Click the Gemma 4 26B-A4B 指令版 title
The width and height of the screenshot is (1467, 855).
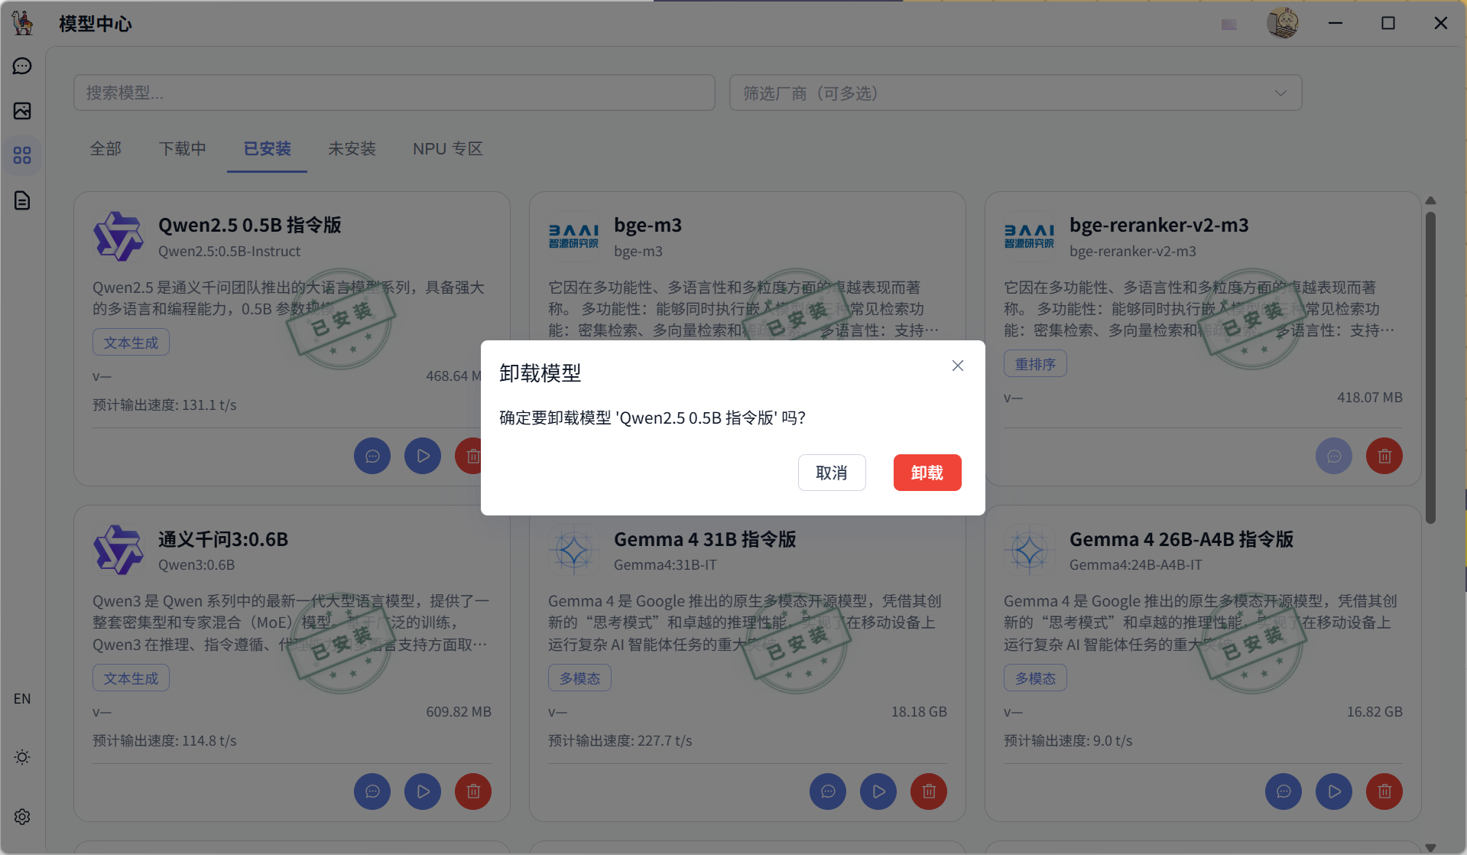tap(1181, 539)
